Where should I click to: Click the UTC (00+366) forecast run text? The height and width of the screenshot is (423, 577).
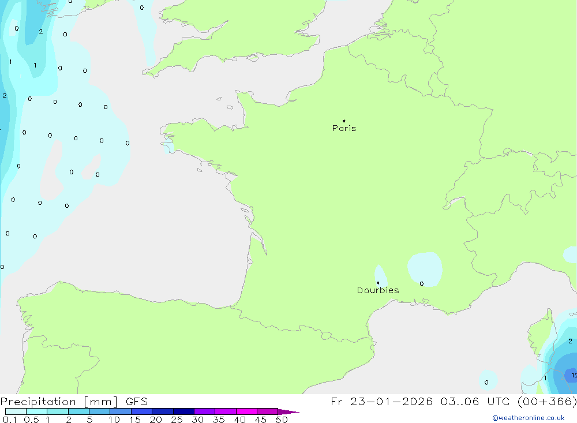(532, 401)
